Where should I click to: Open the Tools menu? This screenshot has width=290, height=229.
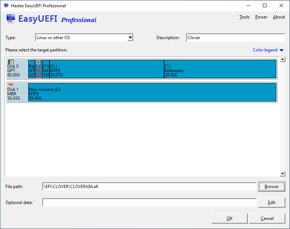244,17
